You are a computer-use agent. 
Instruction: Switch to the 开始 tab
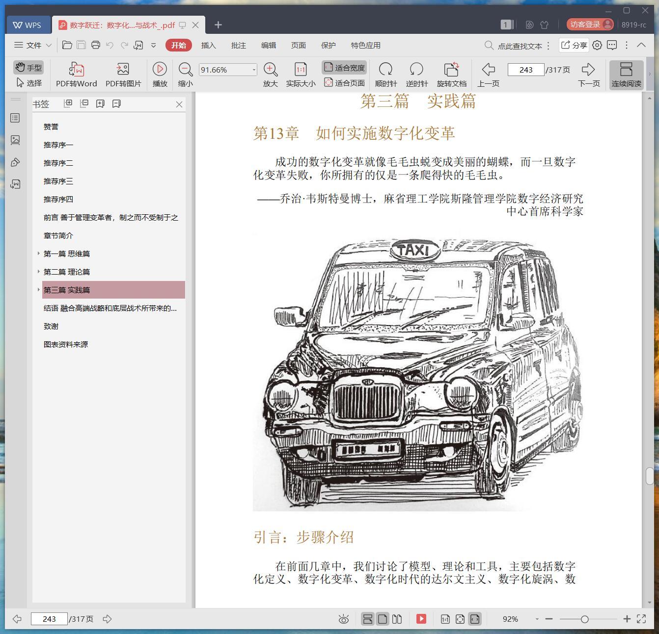click(x=179, y=45)
